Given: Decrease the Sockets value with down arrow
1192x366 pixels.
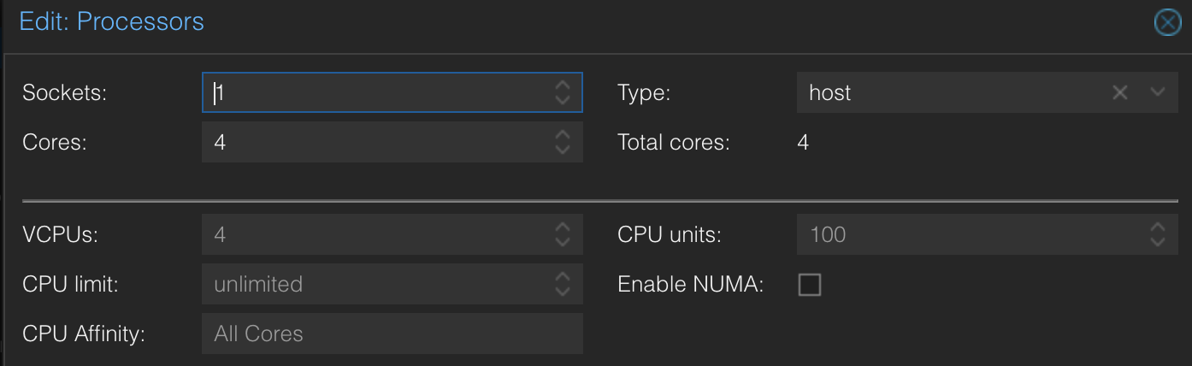Looking at the screenshot, I should [562, 99].
